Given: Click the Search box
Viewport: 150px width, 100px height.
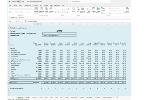Looking at the screenshot, I should pos(89,1).
